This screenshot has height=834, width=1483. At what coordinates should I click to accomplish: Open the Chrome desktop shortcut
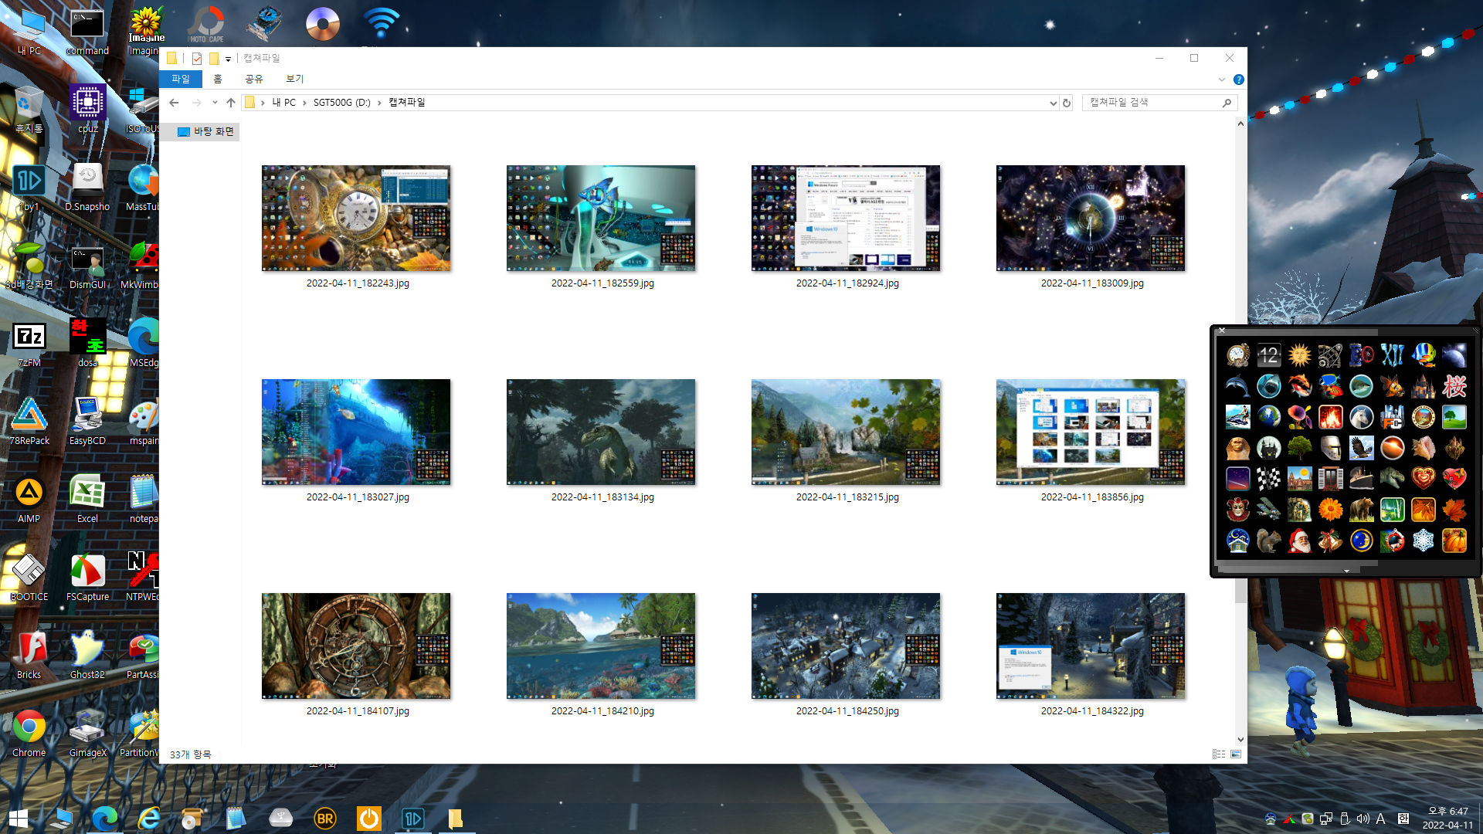(29, 734)
